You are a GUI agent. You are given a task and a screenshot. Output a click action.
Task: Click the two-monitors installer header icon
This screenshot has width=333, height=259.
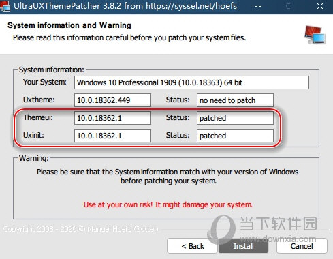pos(315,35)
